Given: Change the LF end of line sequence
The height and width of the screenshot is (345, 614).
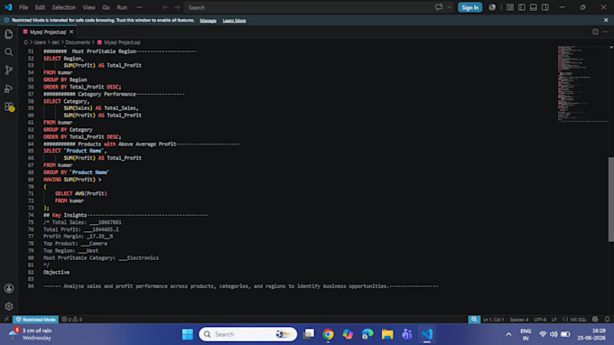Looking at the screenshot, I should [x=554, y=320].
